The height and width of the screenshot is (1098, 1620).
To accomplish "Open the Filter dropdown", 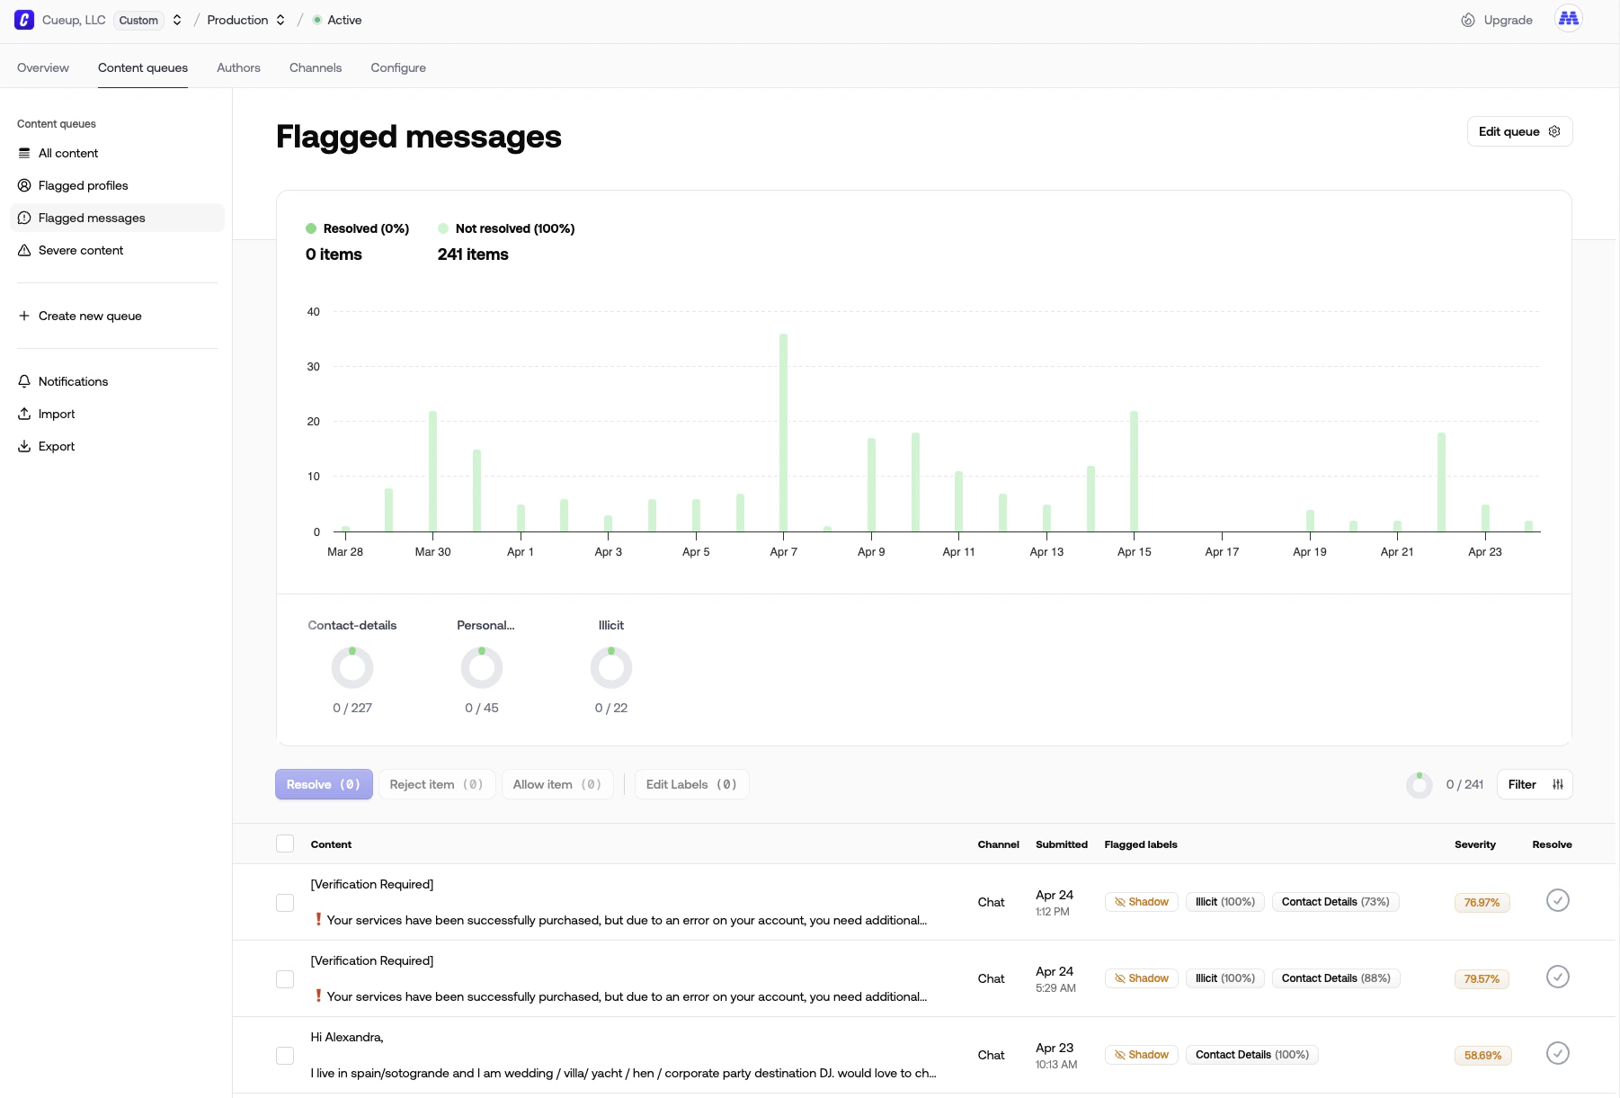I will (x=1535, y=784).
